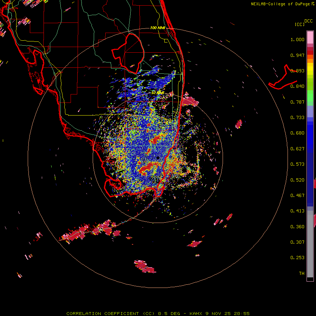Click the 100 NMI range ring label

click(158, 28)
